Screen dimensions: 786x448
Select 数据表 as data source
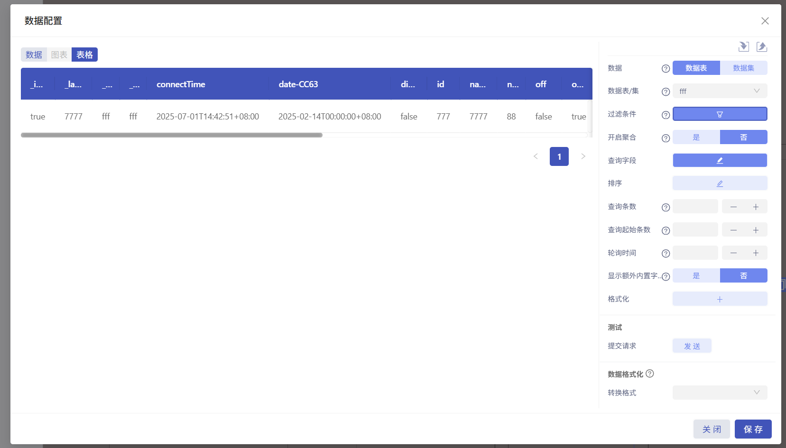tap(696, 68)
